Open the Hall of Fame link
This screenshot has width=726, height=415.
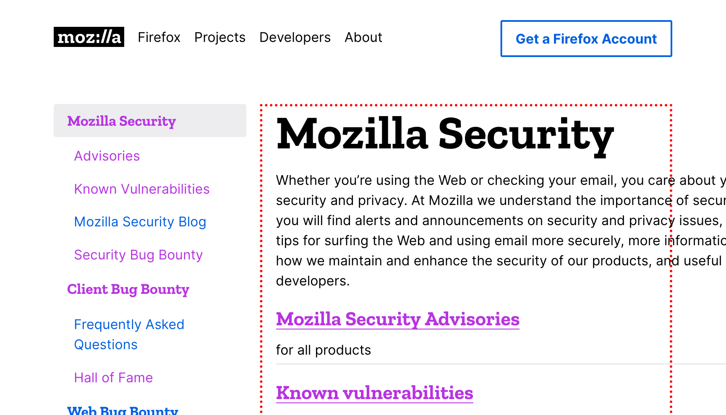pos(113,378)
